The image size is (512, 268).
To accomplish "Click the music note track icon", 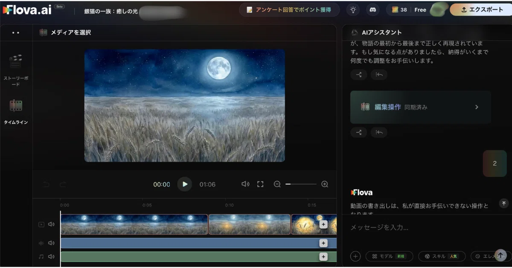I will 41,256.
